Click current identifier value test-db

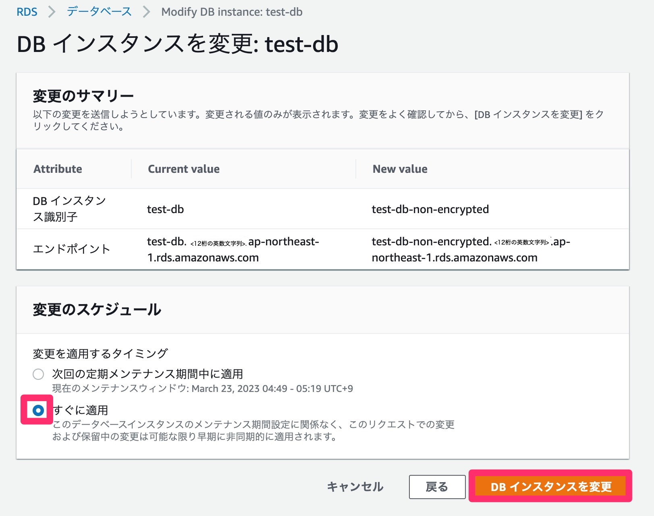coord(165,209)
